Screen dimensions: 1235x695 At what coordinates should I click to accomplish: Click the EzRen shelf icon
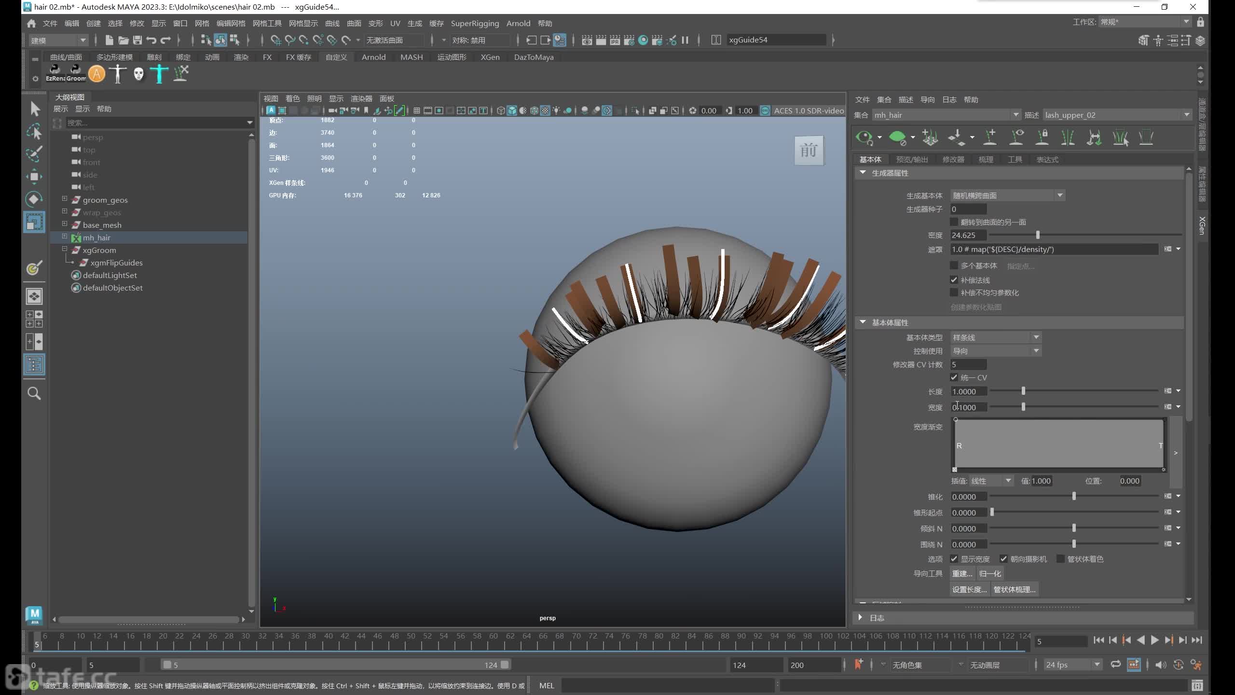click(55, 73)
